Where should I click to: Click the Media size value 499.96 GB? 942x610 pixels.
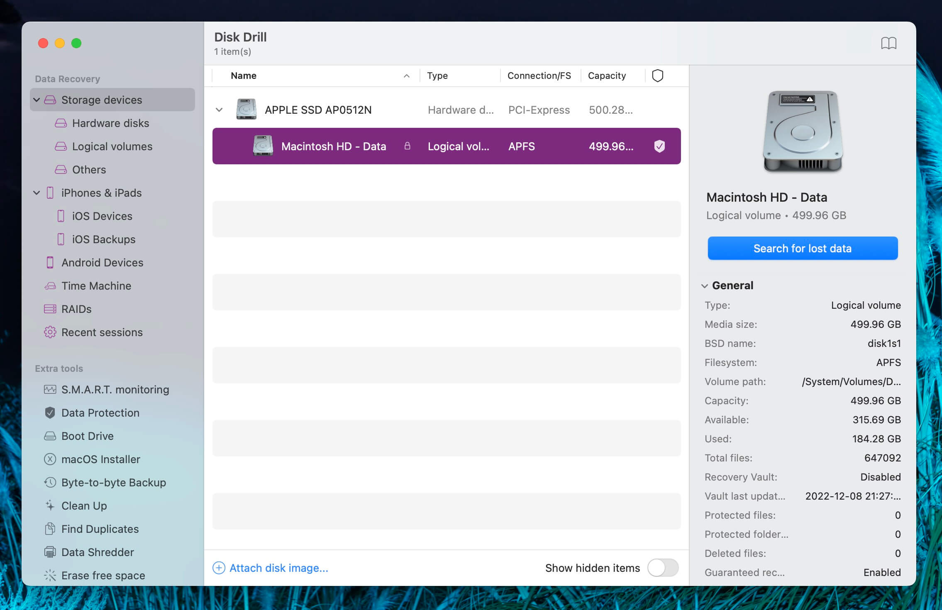click(x=876, y=325)
